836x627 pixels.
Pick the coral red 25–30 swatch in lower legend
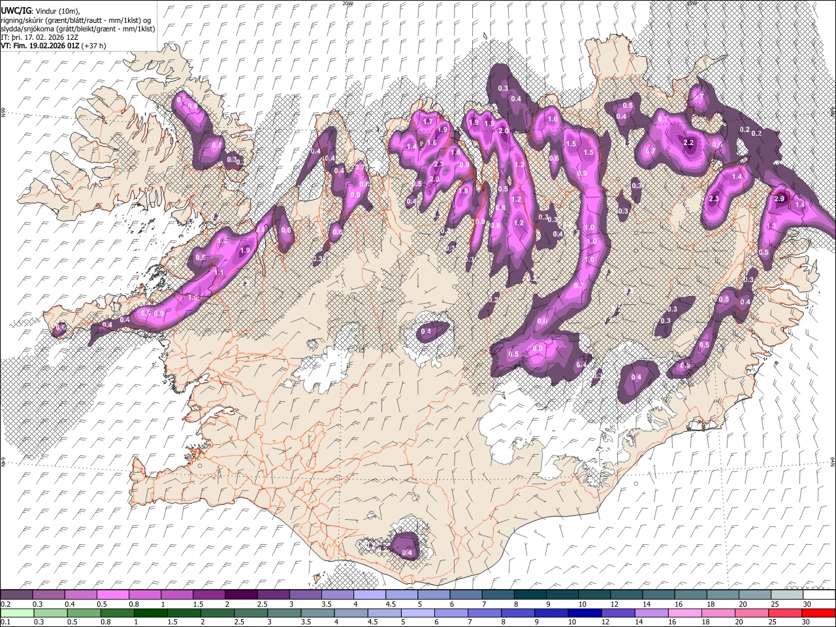786,613
